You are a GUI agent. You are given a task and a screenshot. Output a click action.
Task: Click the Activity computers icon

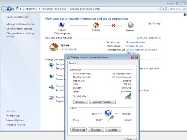[x=109, y=114]
